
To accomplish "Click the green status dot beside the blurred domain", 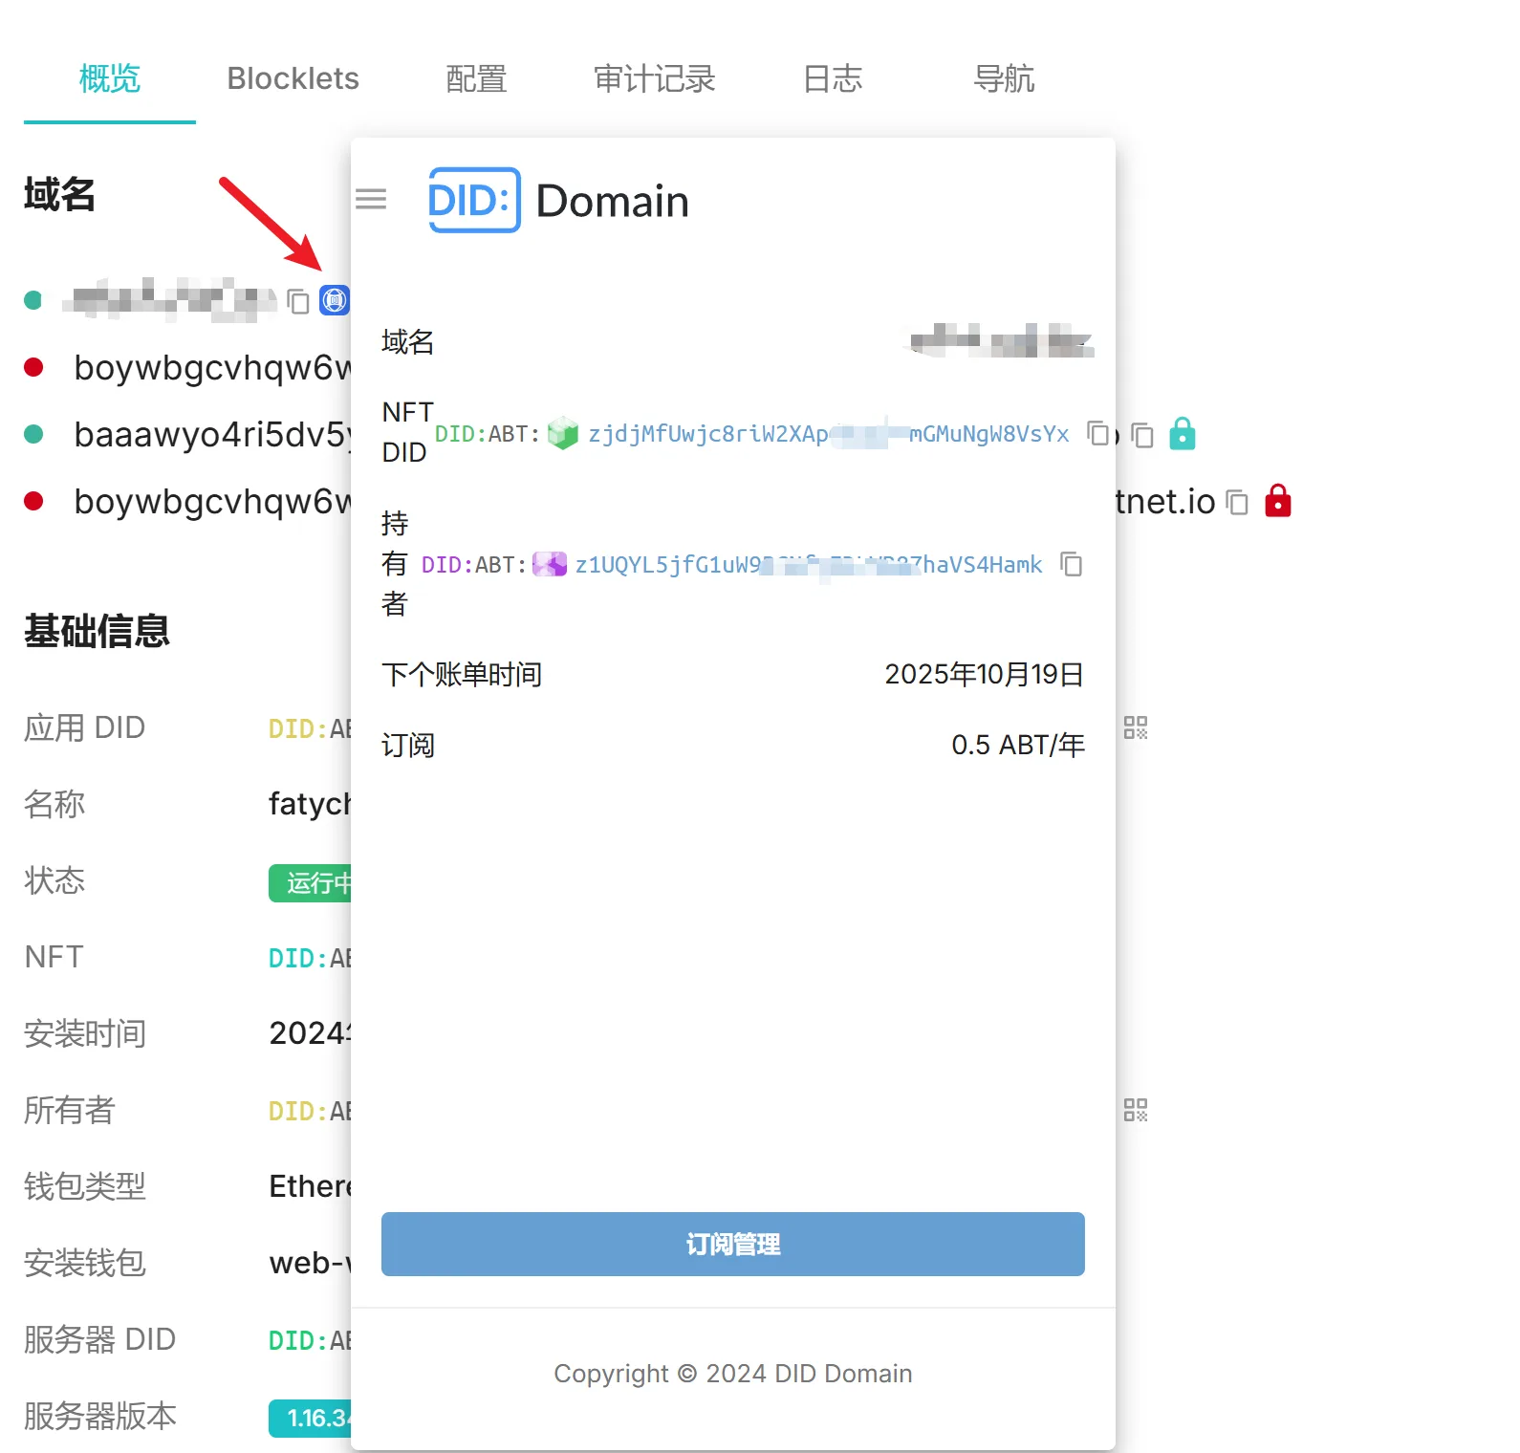I will [33, 301].
